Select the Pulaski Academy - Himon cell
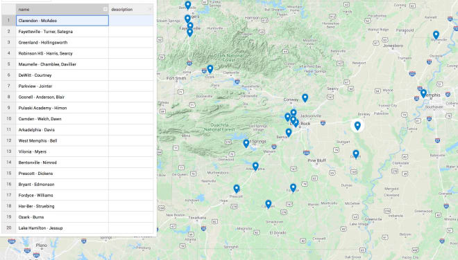The image size is (458, 260). [62, 108]
